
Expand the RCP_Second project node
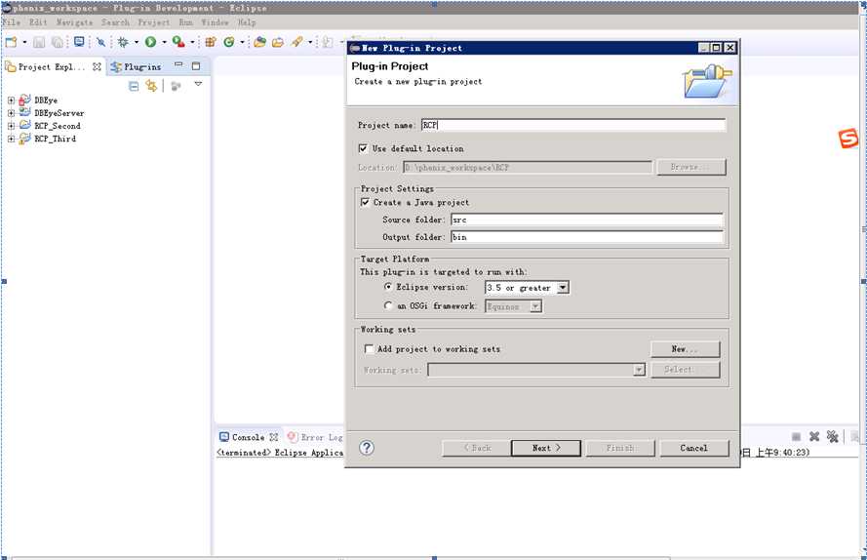point(11,126)
